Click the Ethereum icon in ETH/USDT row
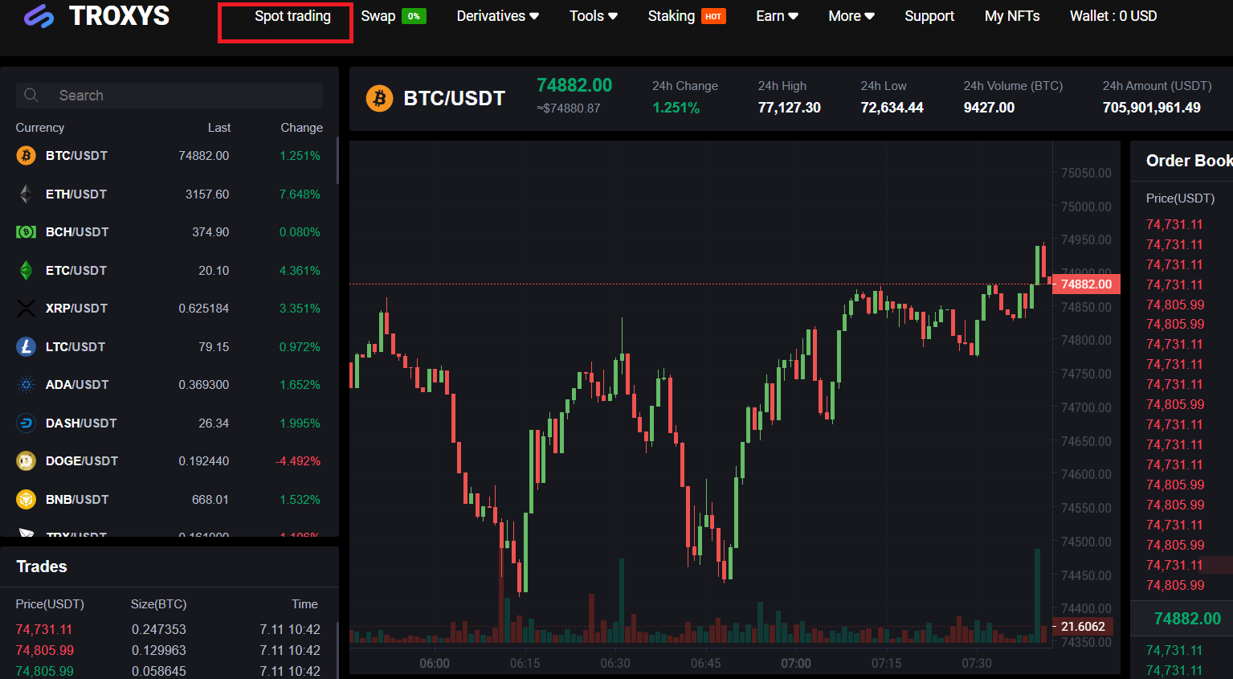The image size is (1233, 679). point(27,194)
